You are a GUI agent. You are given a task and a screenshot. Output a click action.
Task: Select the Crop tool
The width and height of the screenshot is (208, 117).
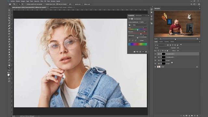click(x=9, y=20)
